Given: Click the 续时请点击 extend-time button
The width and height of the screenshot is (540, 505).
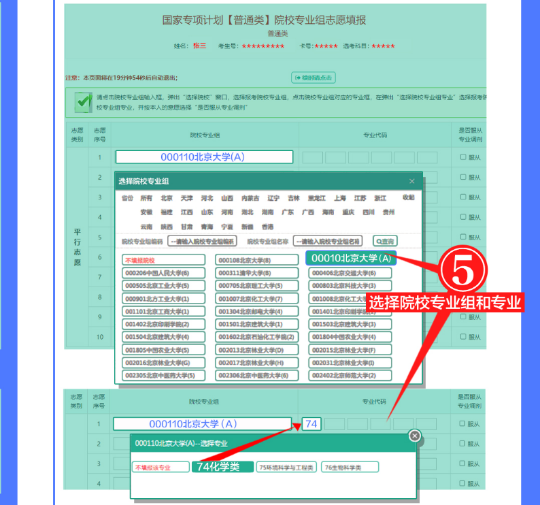Looking at the screenshot, I should pyautogui.click(x=313, y=78).
